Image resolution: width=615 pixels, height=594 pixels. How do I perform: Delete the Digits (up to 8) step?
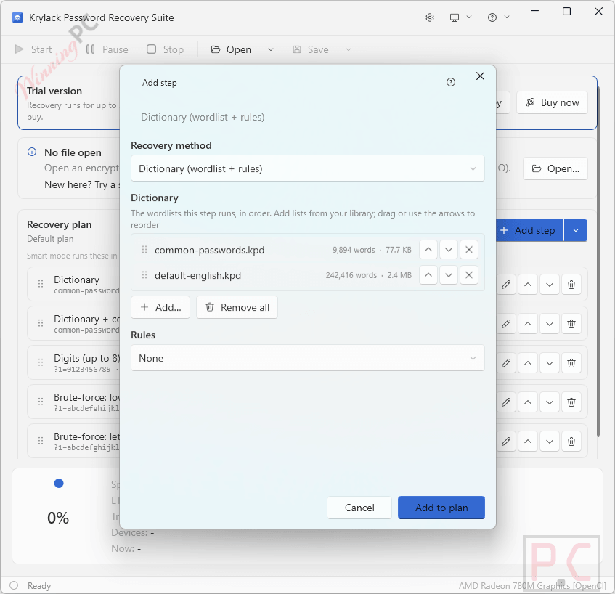[x=571, y=363]
